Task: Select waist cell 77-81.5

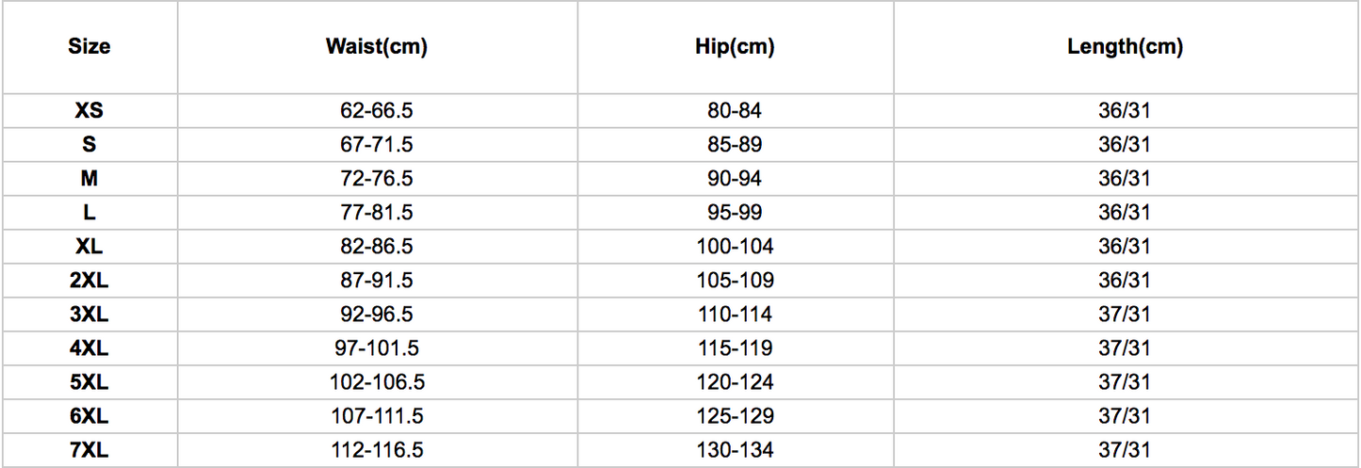Action: 377,213
